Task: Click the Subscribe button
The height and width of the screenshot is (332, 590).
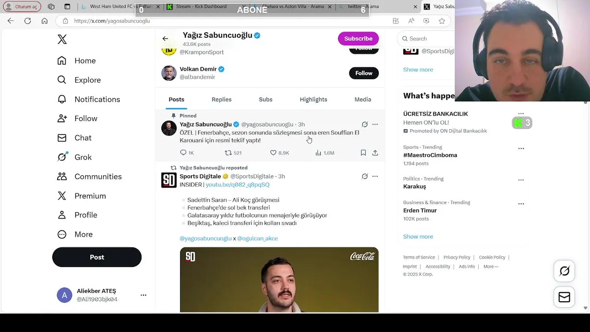Action: click(358, 39)
